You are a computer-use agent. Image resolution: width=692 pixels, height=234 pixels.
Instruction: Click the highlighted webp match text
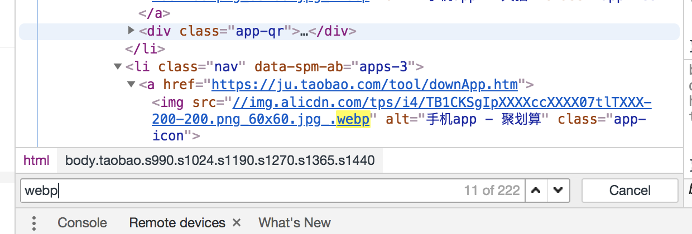353,120
